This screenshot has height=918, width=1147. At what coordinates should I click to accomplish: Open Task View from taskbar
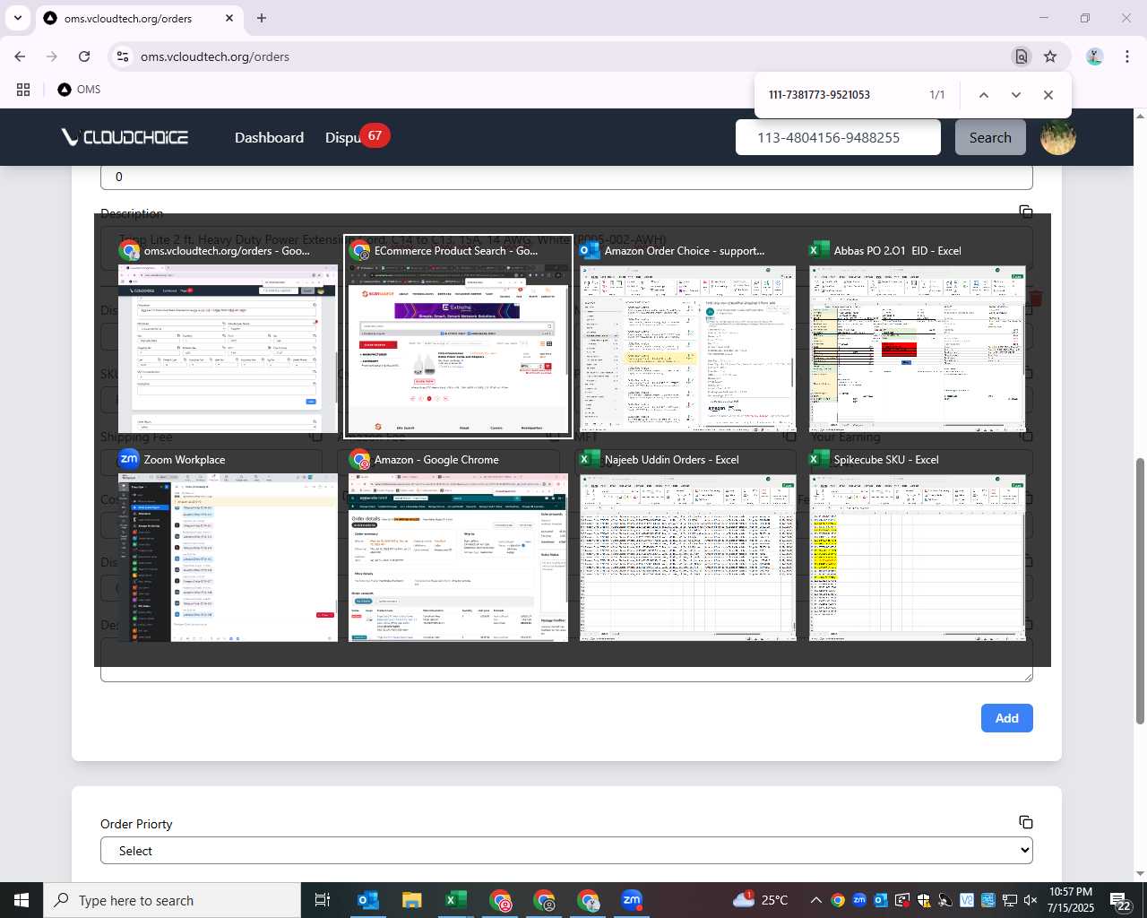(x=323, y=900)
